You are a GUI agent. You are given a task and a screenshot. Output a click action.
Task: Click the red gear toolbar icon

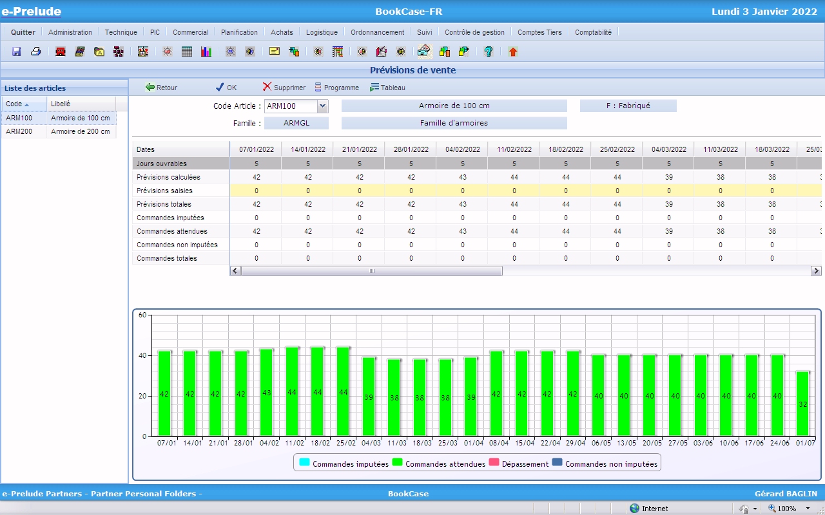pos(168,51)
